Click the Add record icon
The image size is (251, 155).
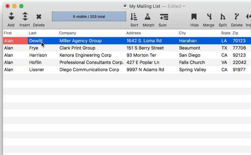[x=11, y=16]
